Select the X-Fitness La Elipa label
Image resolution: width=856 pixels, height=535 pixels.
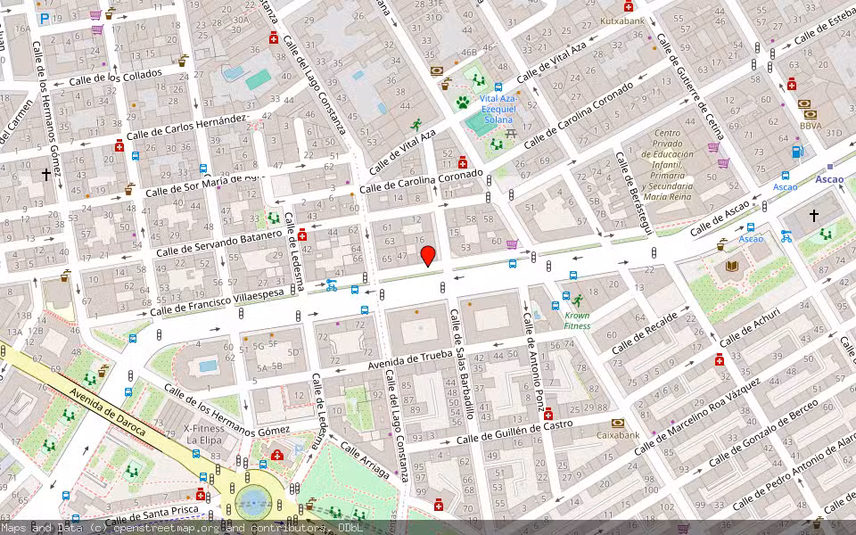coord(203,434)
